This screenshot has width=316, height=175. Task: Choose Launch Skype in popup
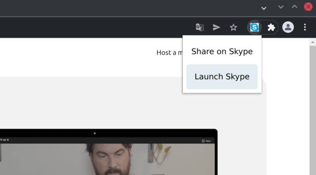[222, 77]
